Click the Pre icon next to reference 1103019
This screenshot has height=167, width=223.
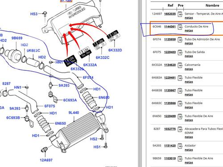[180, 159]
